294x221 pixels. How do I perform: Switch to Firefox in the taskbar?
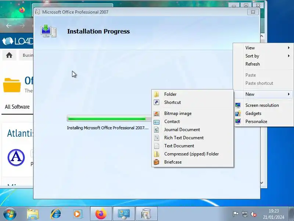coord(101,214)
